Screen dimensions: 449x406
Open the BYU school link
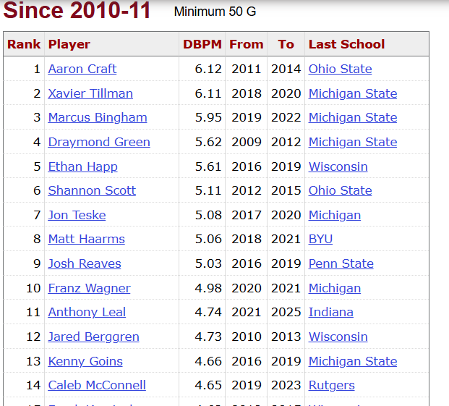(320, 240)
